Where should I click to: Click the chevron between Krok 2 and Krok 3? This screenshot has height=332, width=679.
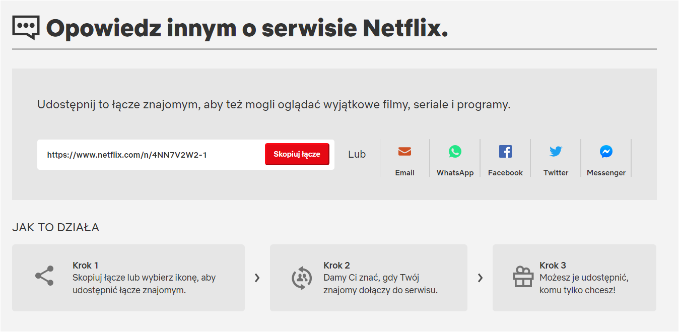480,278
